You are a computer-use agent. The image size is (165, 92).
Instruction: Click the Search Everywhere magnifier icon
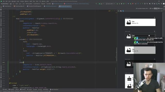point(162,4)
